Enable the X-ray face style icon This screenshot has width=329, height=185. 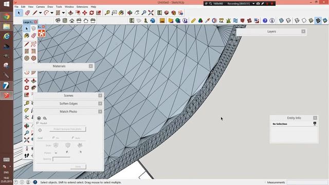click(281, 21)
